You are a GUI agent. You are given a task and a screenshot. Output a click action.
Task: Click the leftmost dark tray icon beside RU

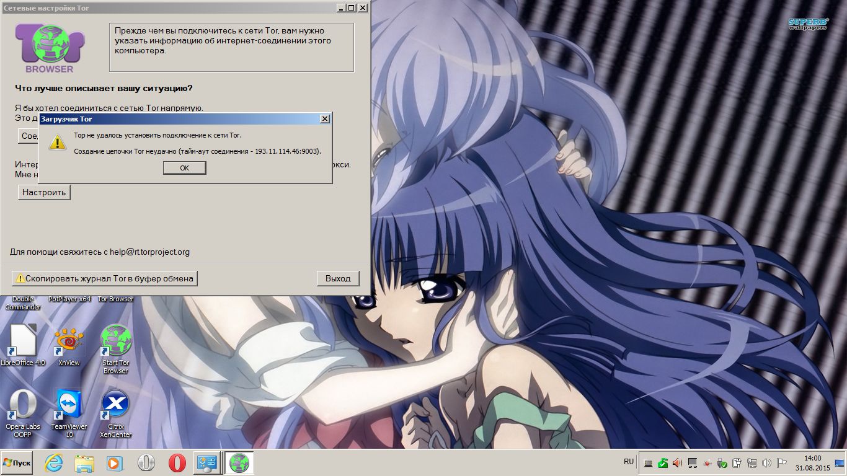(x=648, y=463)
